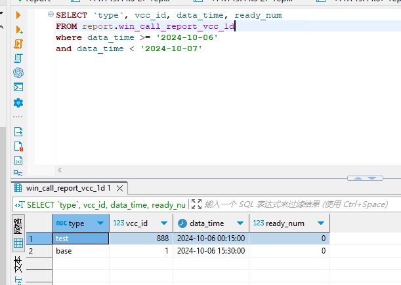
Task: Click the document export arrow icon
Action: pyautogui.click(x=18, y=132)
